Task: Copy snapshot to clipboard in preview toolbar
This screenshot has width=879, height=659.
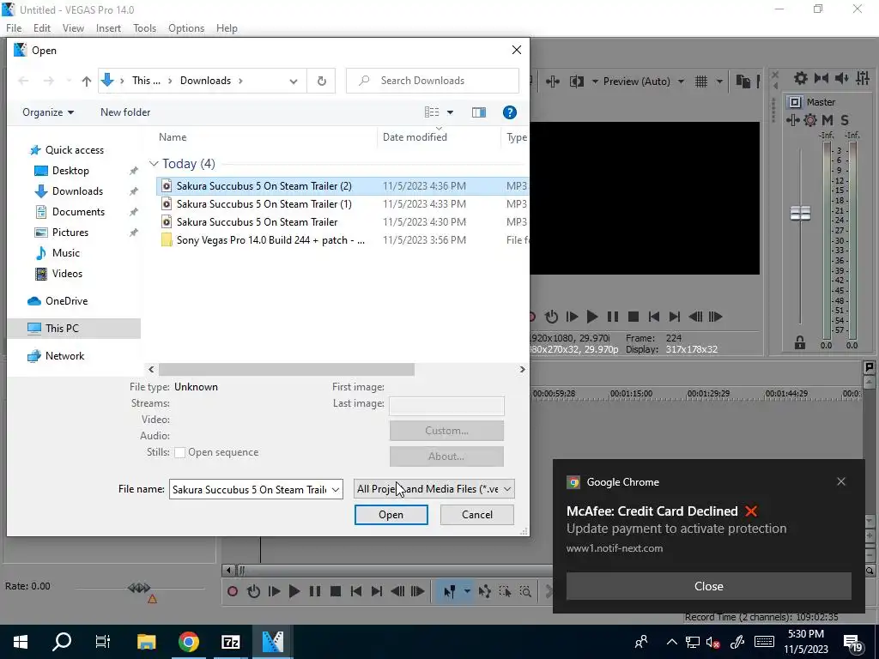Action: click(x=743, y=82)
